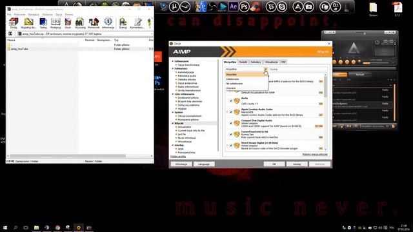Click the taskbar search icon
Image resolution: width=413 pixels, height=232 pixels.
pos(15,227)
